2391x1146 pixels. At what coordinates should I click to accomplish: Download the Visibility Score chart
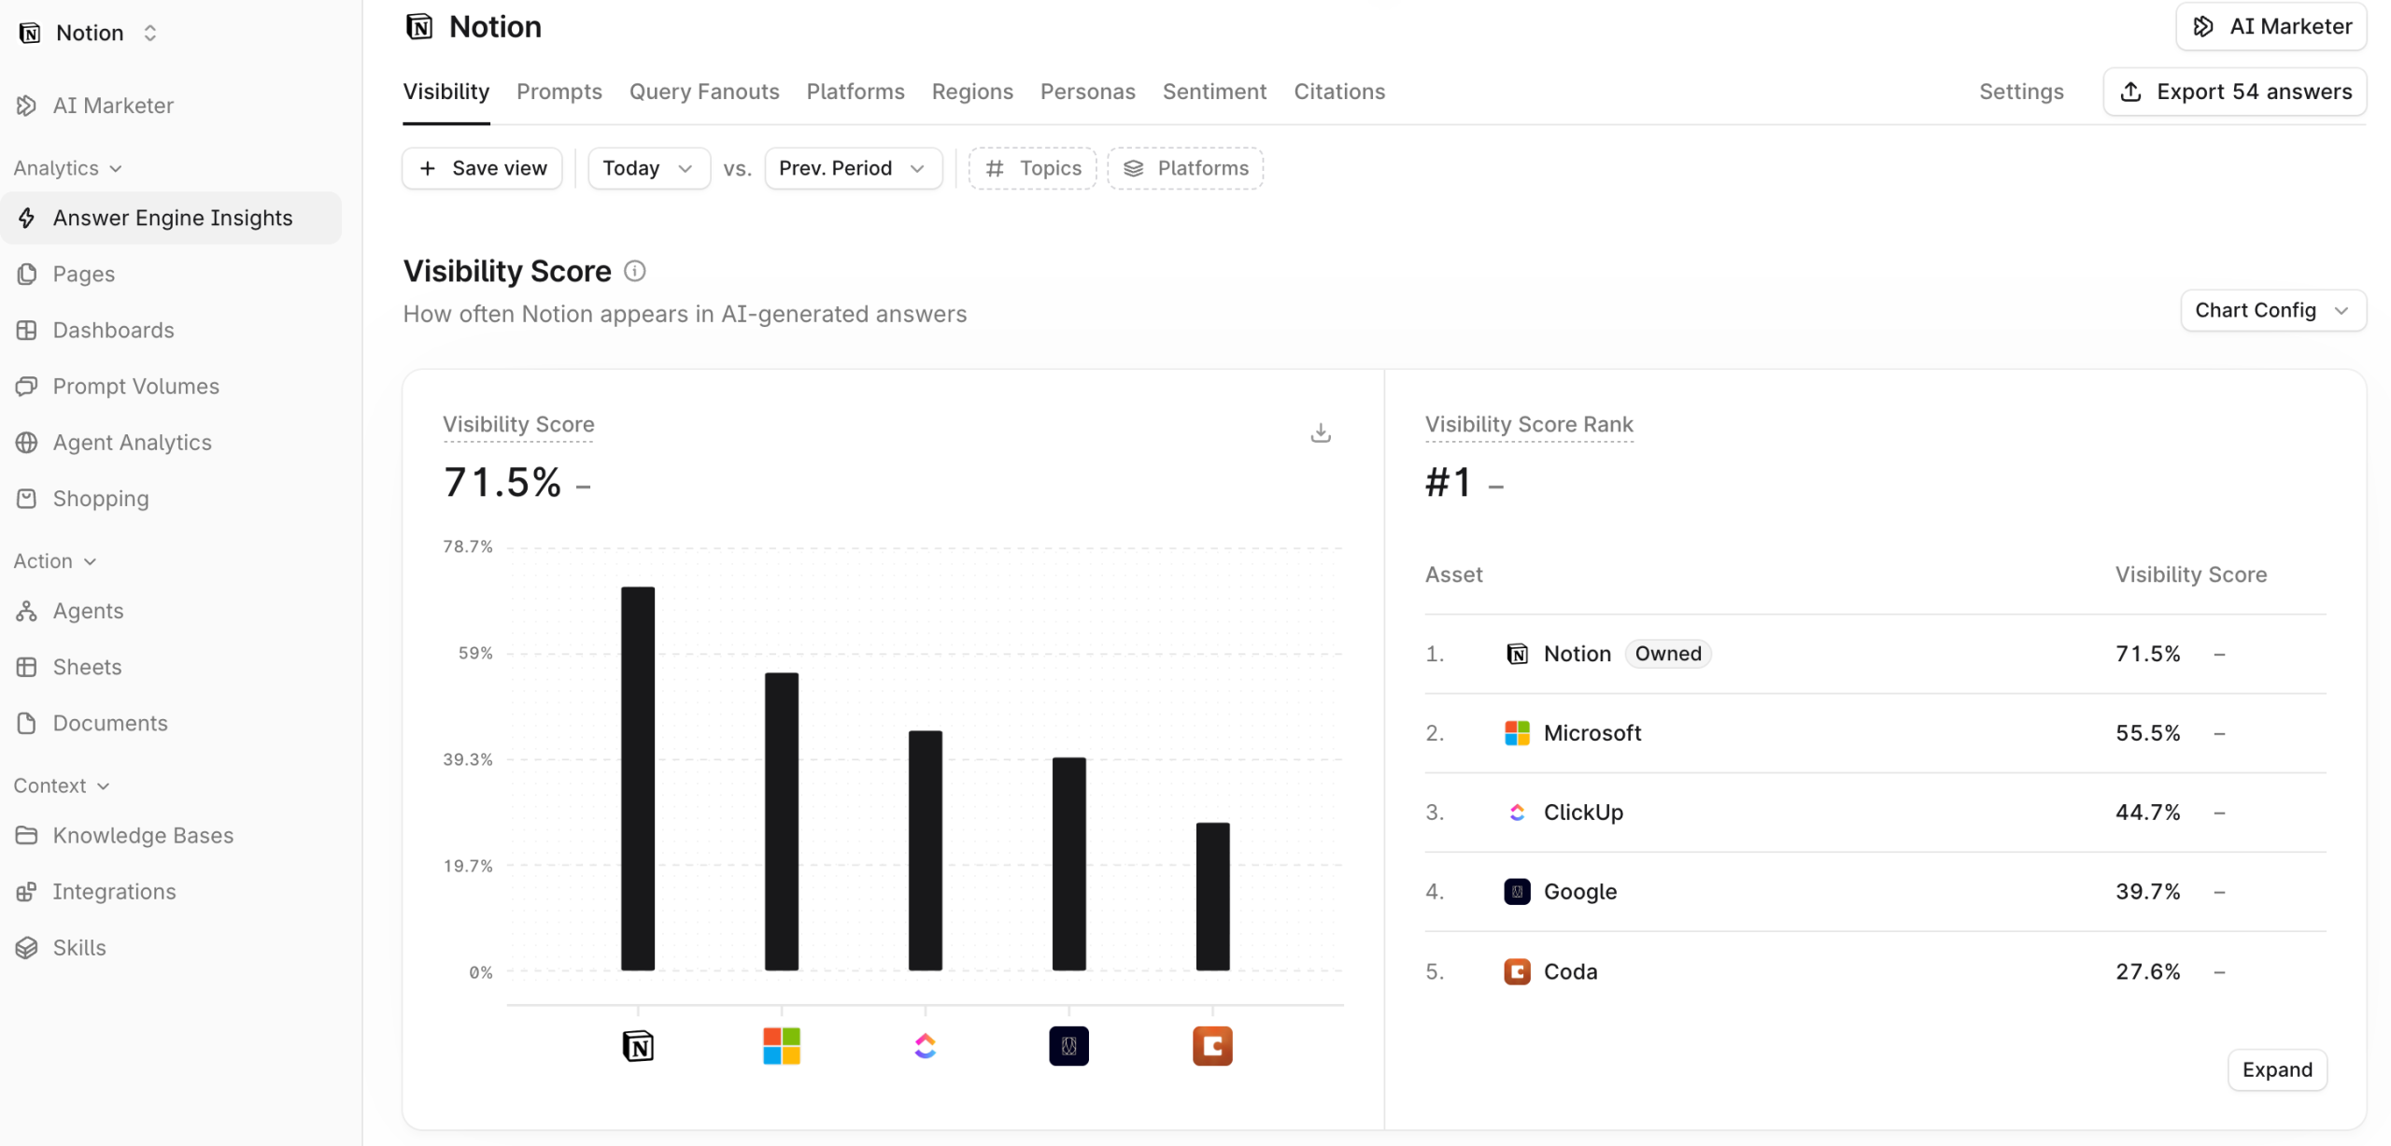pos(1320,432)
